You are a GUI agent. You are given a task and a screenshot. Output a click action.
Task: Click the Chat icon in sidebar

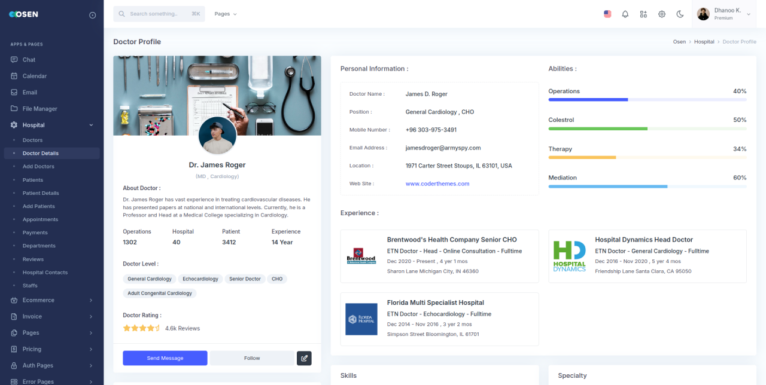(x=14, y=60)
